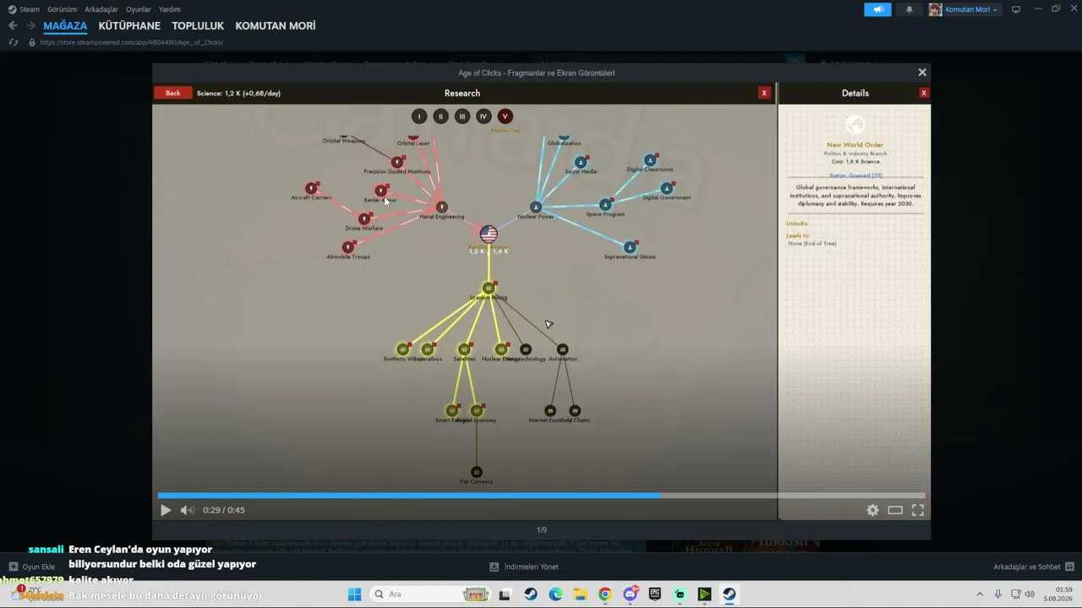Viewport: 1082px width, 608px height.
Task: Select the Aircraft Carriers research node
Action: point(311,188)
